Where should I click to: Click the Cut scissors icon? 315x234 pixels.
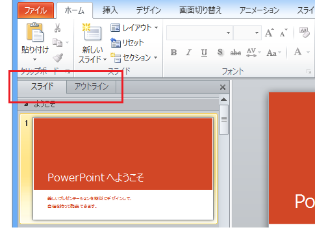pos(57,28)
